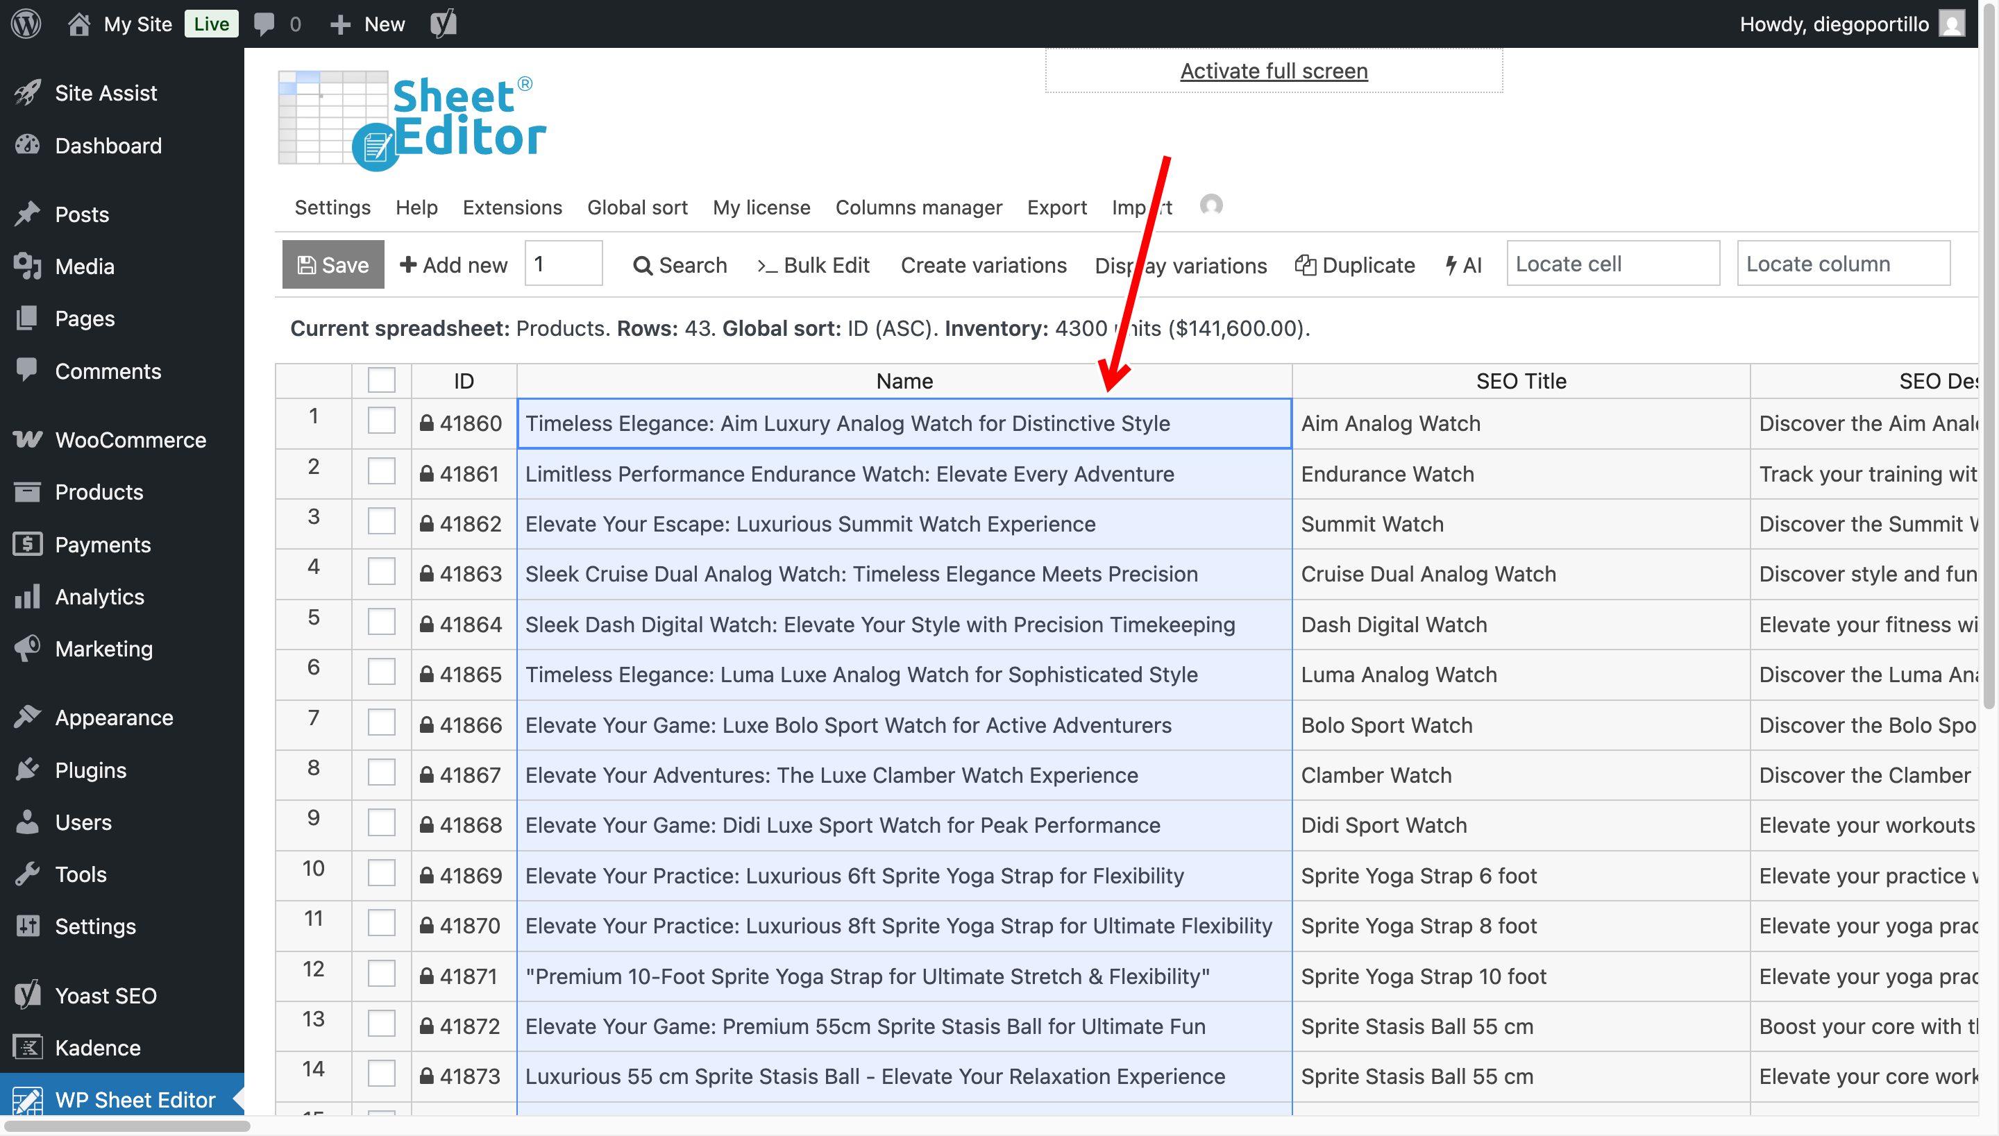
Task: Click the Search magnifier icon in toolbar
Action: click(643, 265)
